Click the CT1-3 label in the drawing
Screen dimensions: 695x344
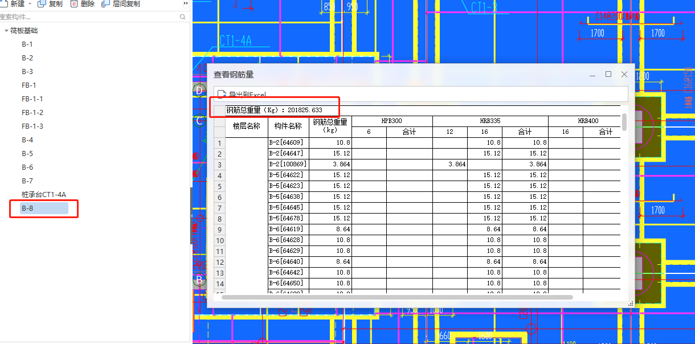coord(484,7)
